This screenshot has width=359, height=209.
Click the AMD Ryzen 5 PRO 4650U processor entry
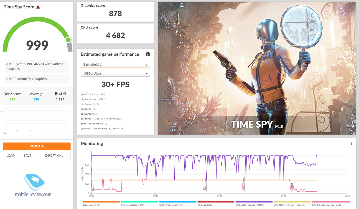point(37,66)
